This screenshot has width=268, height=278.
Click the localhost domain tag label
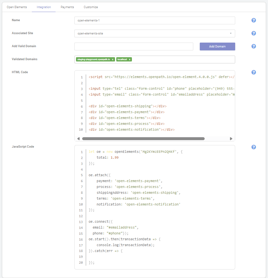[122, 60]
